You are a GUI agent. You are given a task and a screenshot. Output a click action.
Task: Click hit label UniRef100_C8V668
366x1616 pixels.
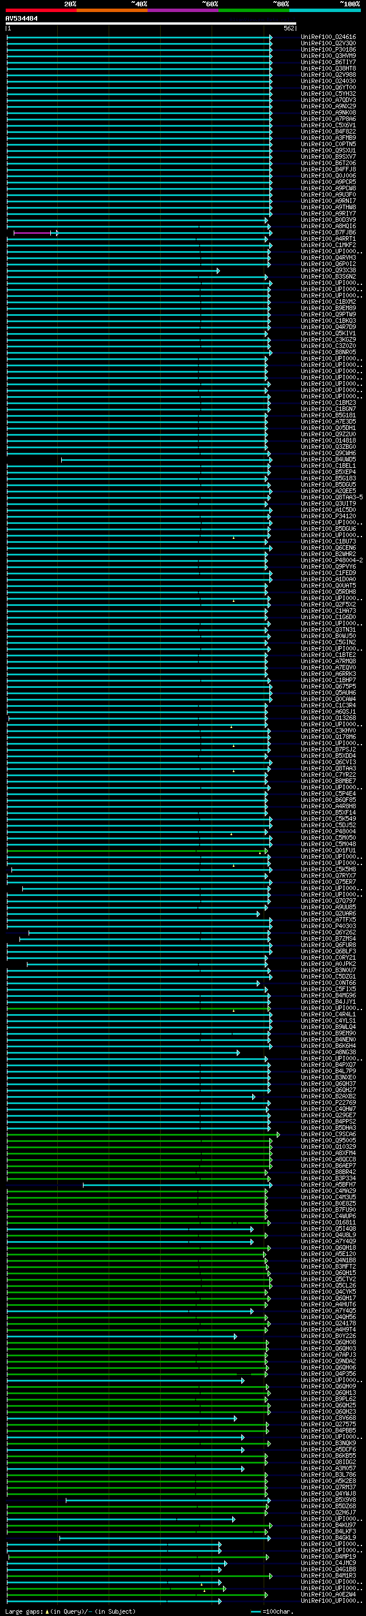[x=328, y=1418]
